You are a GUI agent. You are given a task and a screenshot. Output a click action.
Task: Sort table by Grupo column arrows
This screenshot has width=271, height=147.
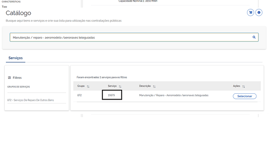coord(88,87)
